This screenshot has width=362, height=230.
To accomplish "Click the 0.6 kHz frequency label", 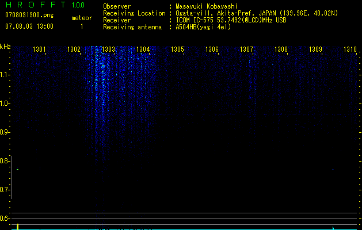I will tap(4, 218).
